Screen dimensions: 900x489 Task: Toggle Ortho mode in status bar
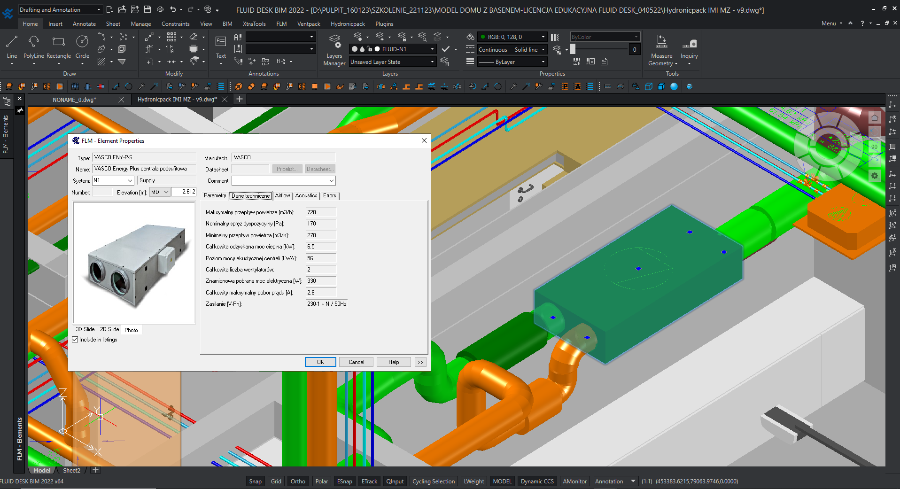298,481
